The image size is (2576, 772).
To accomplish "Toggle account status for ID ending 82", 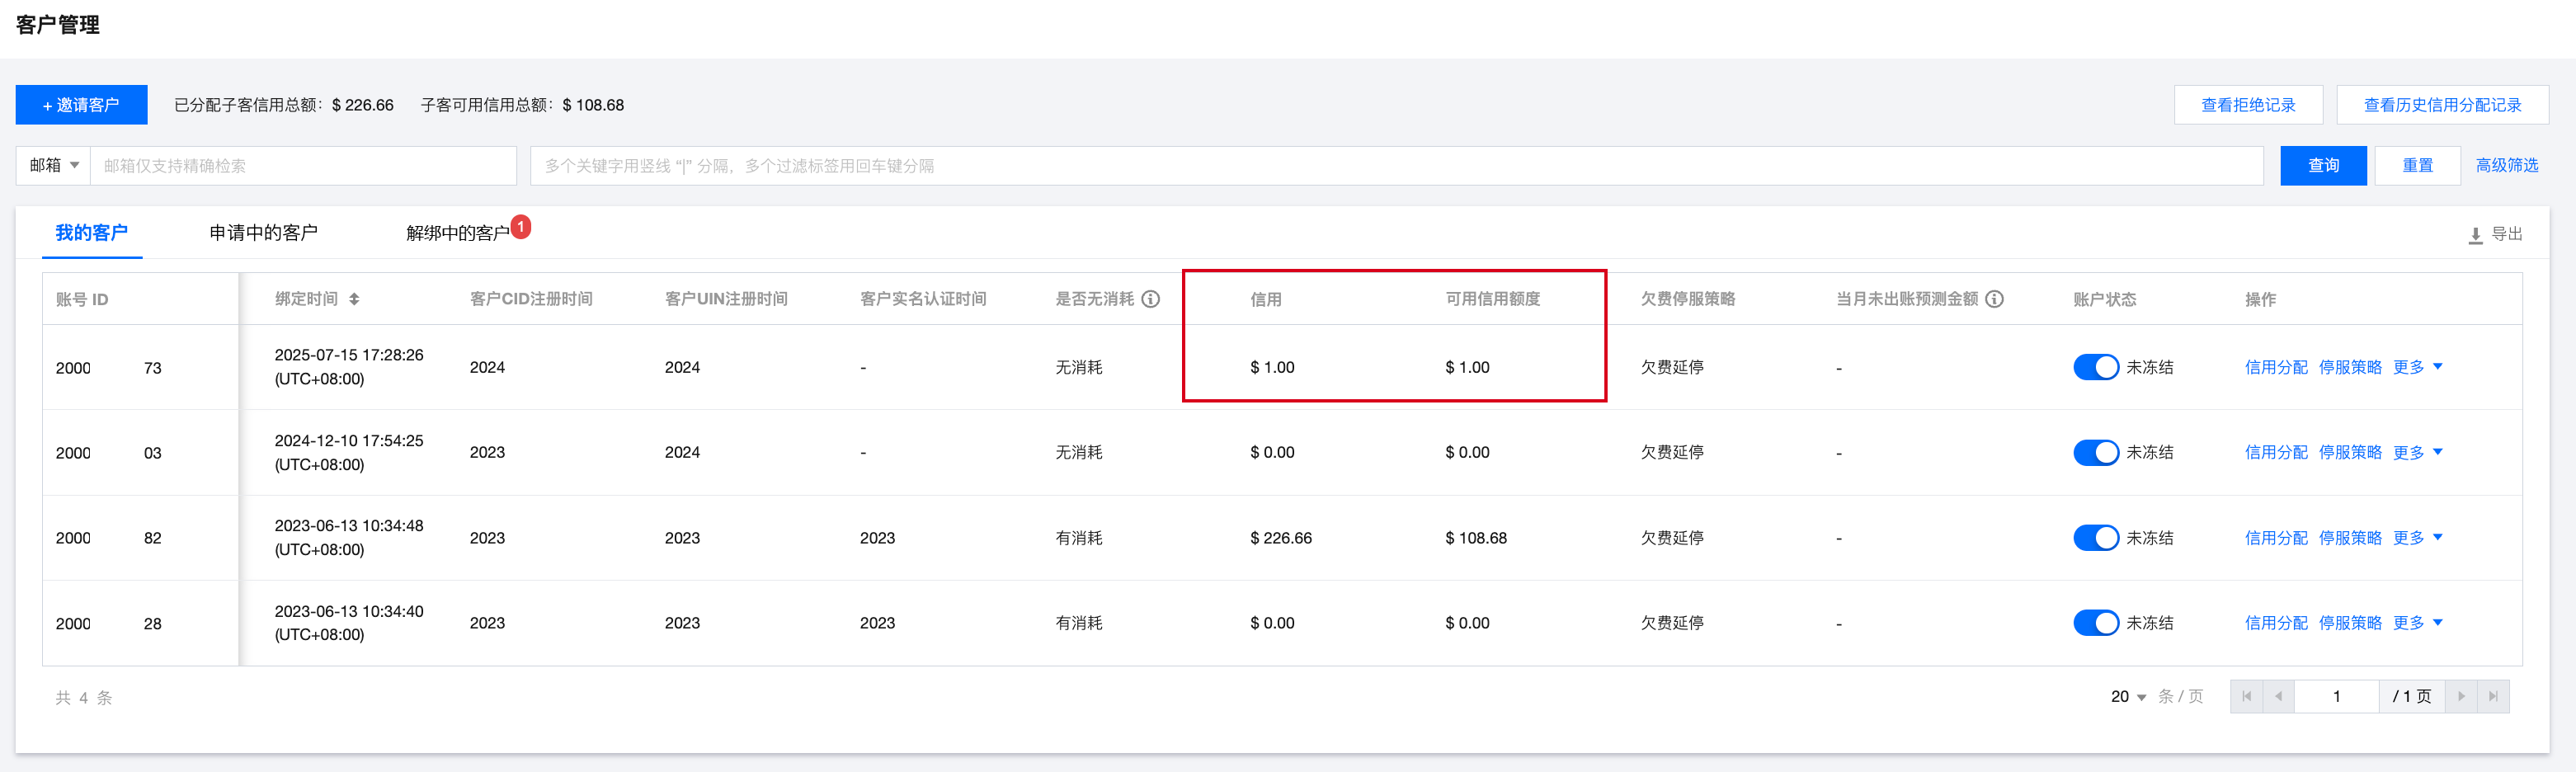I will coord(2095,538).
